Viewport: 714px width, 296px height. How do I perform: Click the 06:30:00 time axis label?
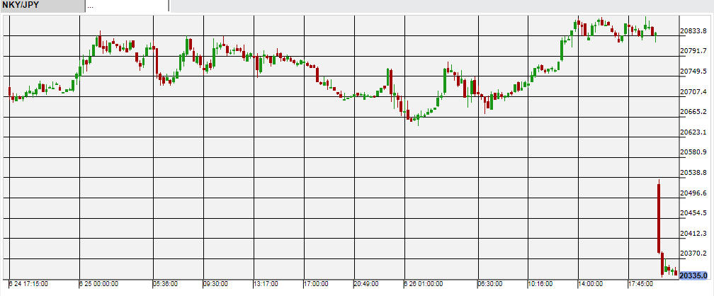click(491, 284)
